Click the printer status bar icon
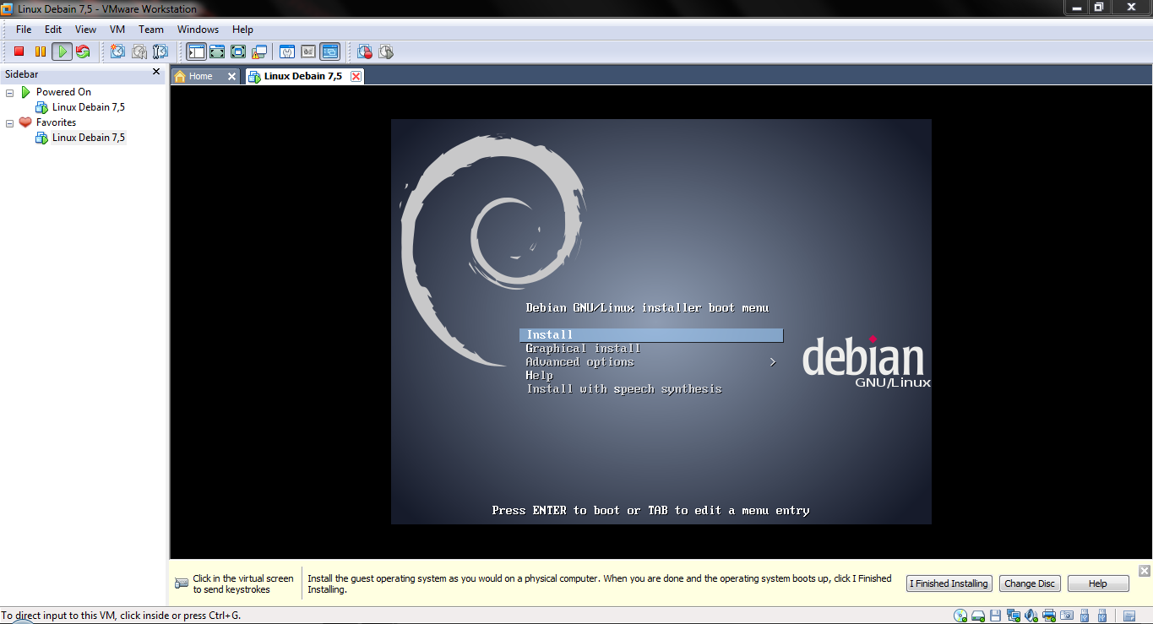The height and width of the screenshot is (624, 1153). tap(1049, 616)
